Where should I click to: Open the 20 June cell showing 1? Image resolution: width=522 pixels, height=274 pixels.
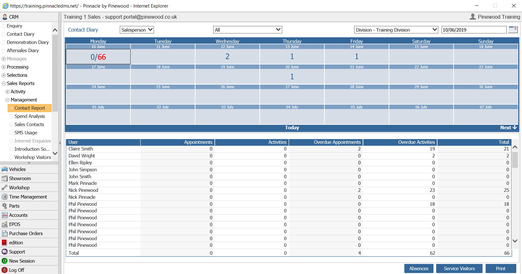[x=292, y=77]
